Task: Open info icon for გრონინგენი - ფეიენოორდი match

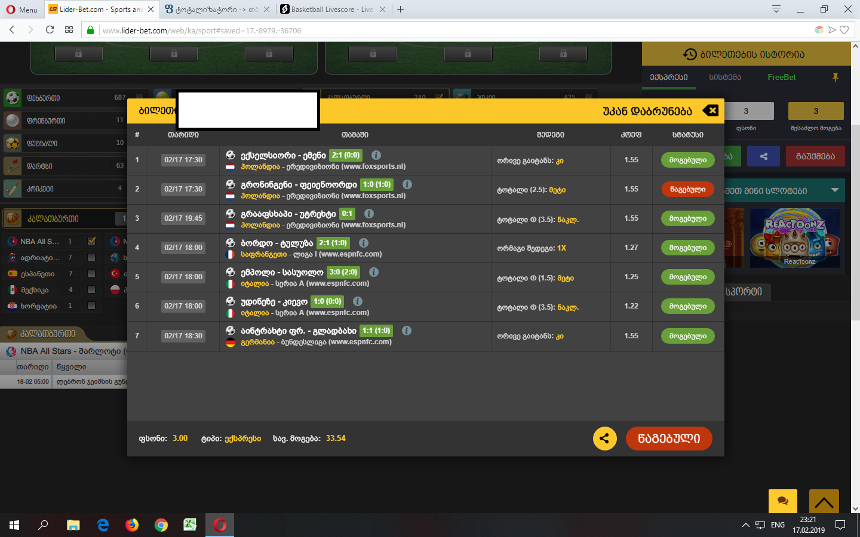Action: [x=407, y=184]
